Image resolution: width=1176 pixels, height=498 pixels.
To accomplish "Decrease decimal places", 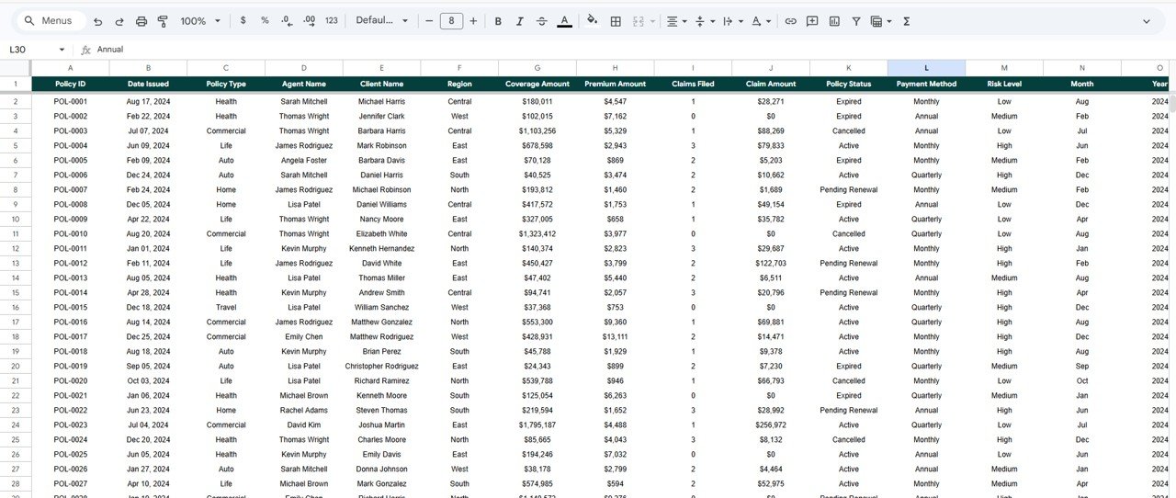I will (x=287, y=21).
